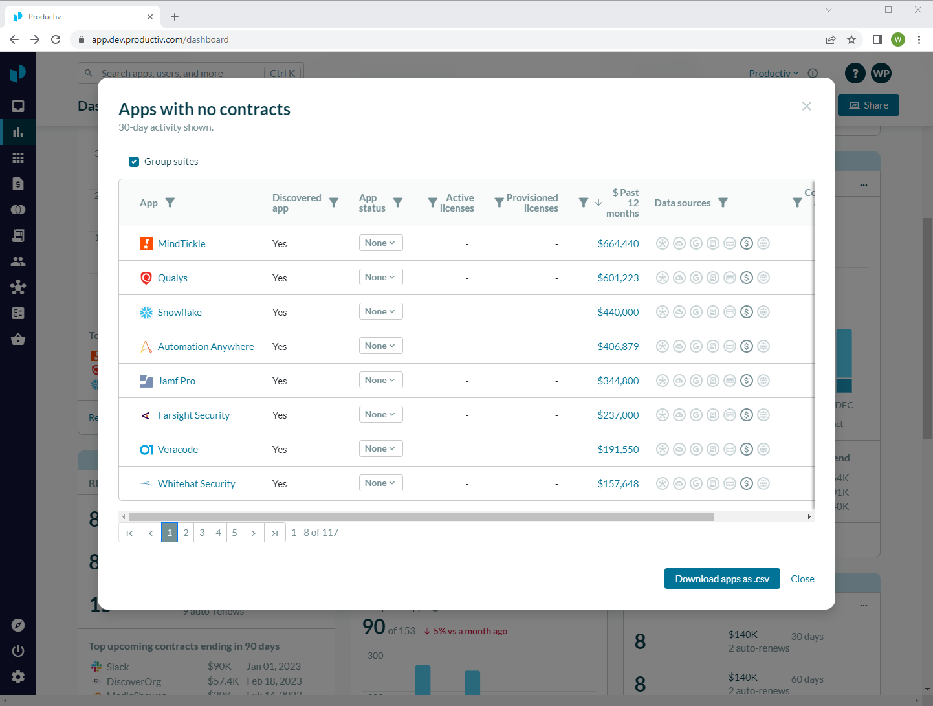Open Veracode app status None dropdown
This screenshot has width=933, height=706.
(380, 449)
